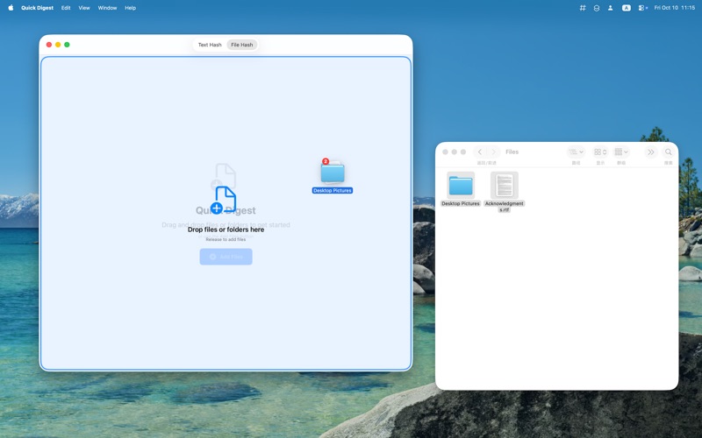Open the Window menu
This screenshot has width=702, height=438.
pos(107,8)
